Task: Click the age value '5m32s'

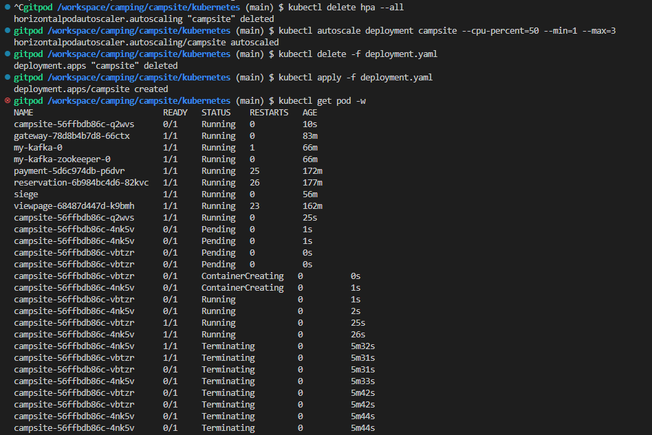Action: (x=362, y=346)
